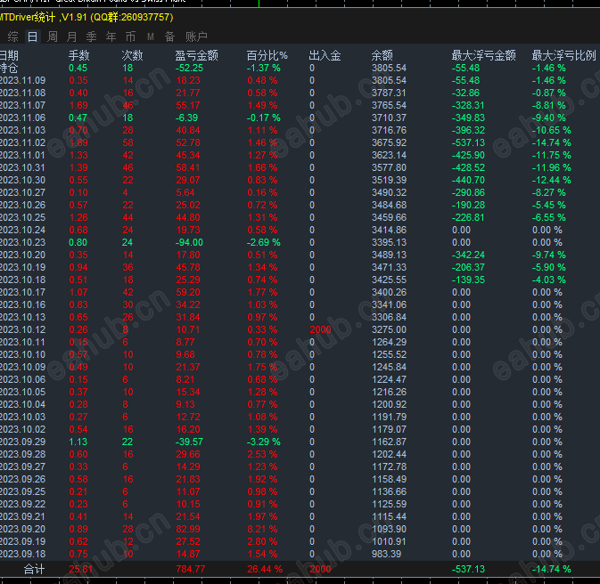600x584 pixels.
Task: Select the 合计 totals row label
Action: [34, 569]
